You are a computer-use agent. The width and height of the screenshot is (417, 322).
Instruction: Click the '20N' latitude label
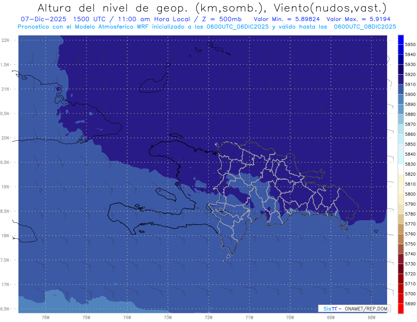5,138
